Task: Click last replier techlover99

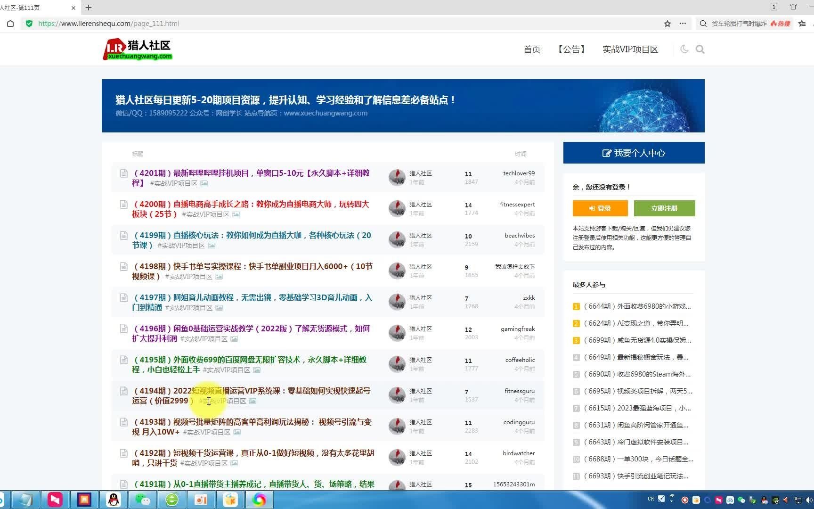Action: click(519, 173)
